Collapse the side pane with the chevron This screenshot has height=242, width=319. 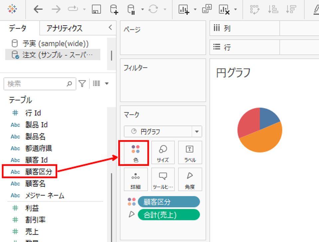pyautogui.click(x=110, y=28)
